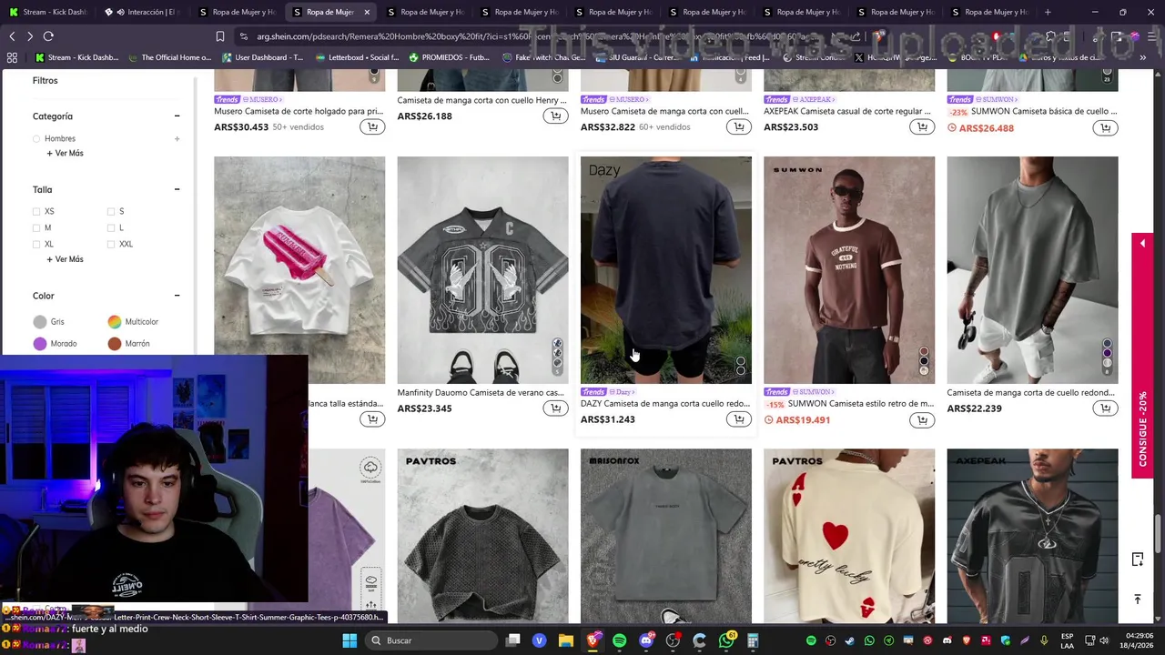The width and height of the screenshot is (1165, 655).
Task: Check the M size filter
Action: point(36,227)
